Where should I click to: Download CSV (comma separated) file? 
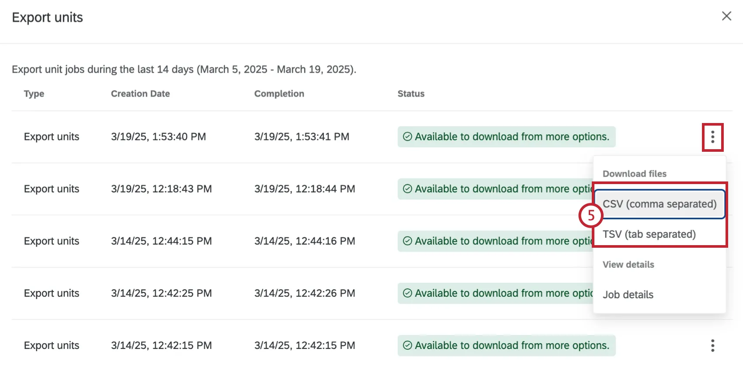[659, 204]
